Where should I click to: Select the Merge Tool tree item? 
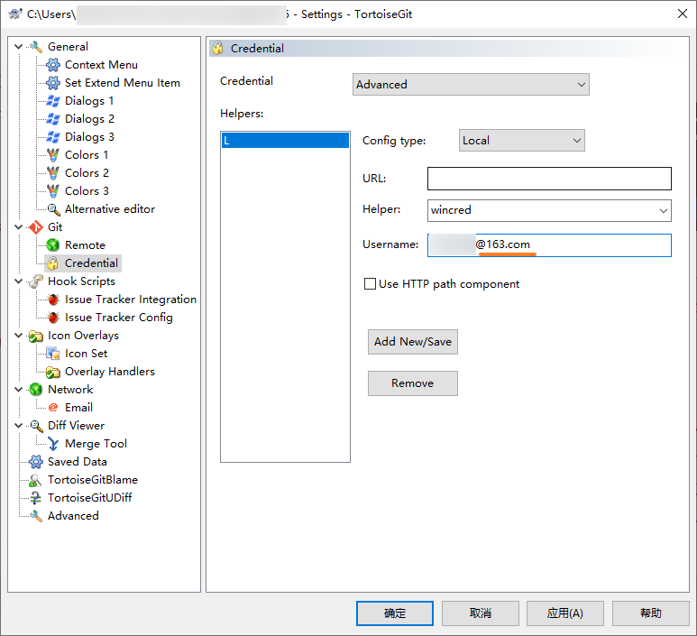click(96, 444)
